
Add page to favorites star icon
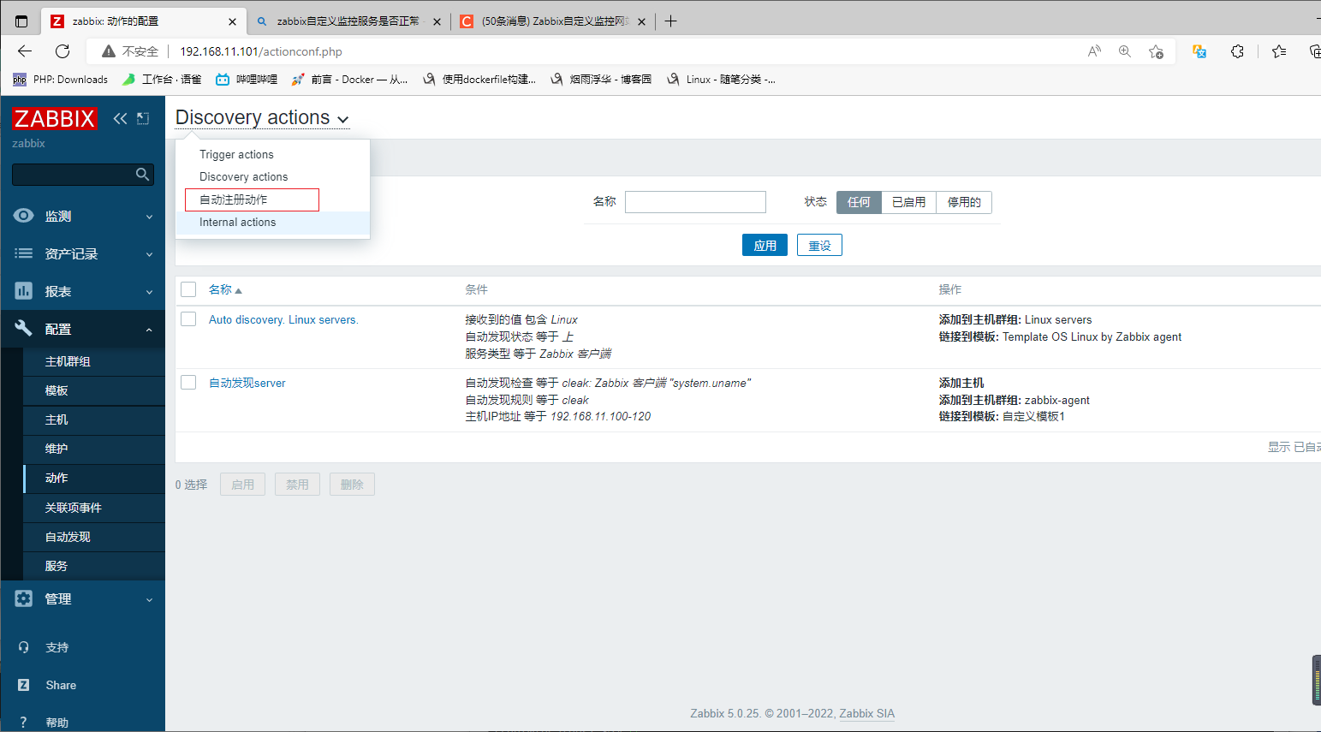[1156, 51]
